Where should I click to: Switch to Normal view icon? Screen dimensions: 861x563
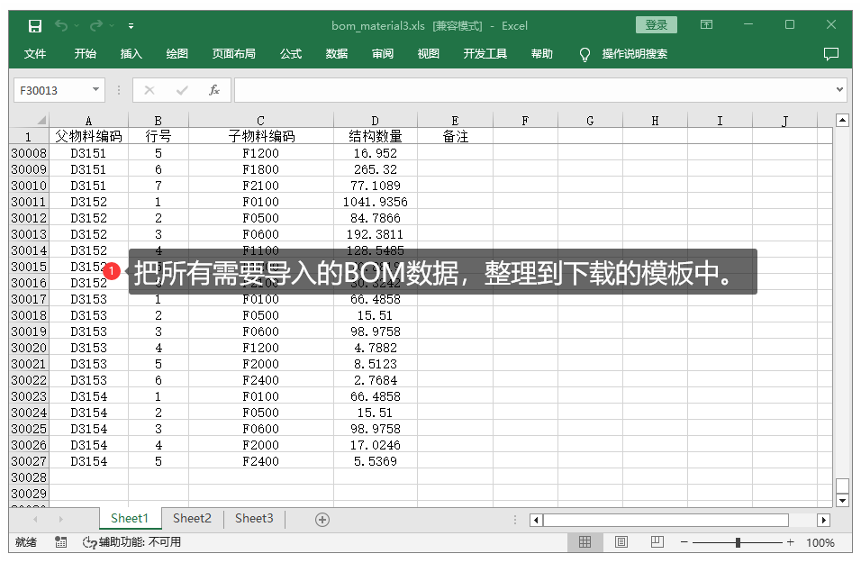tap(585, 542)
